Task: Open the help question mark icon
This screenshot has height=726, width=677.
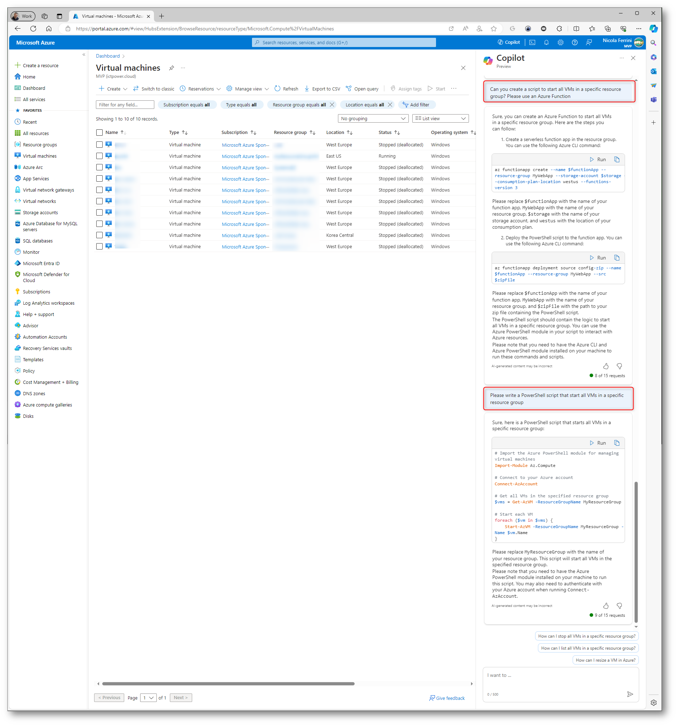Action: (x=575, y=42)
